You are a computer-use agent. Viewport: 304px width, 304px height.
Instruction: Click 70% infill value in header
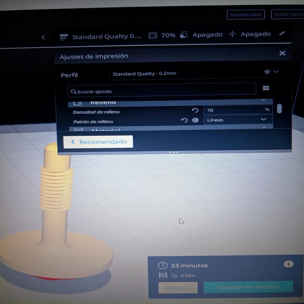point(168,35)
